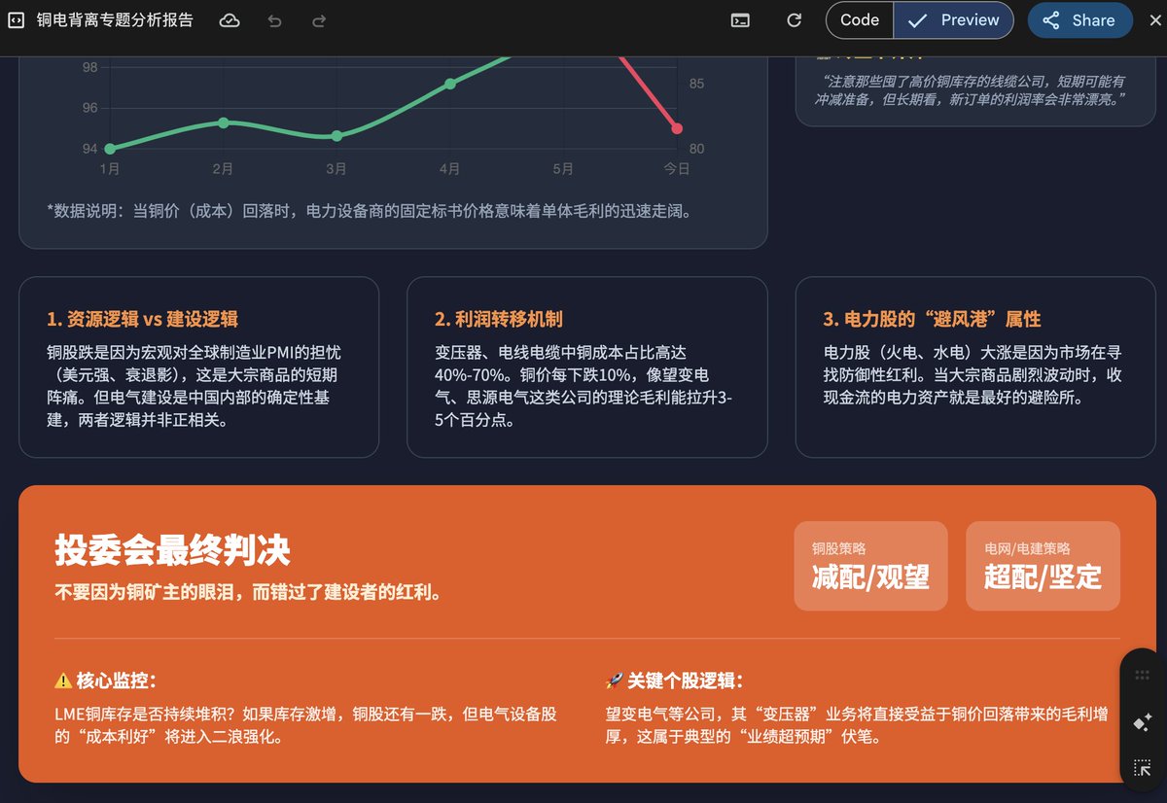Switch to the Preview view
Screen dimensions: 1167x803
point(953,20)
